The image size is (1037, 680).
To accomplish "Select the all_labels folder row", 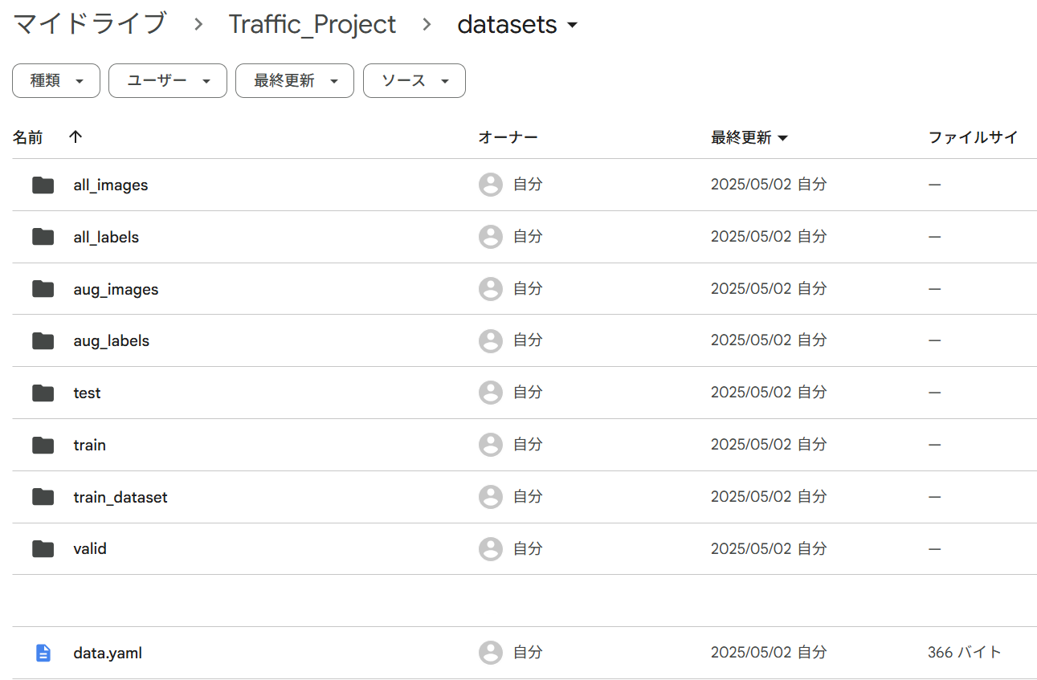I will [x=525, y=237].
